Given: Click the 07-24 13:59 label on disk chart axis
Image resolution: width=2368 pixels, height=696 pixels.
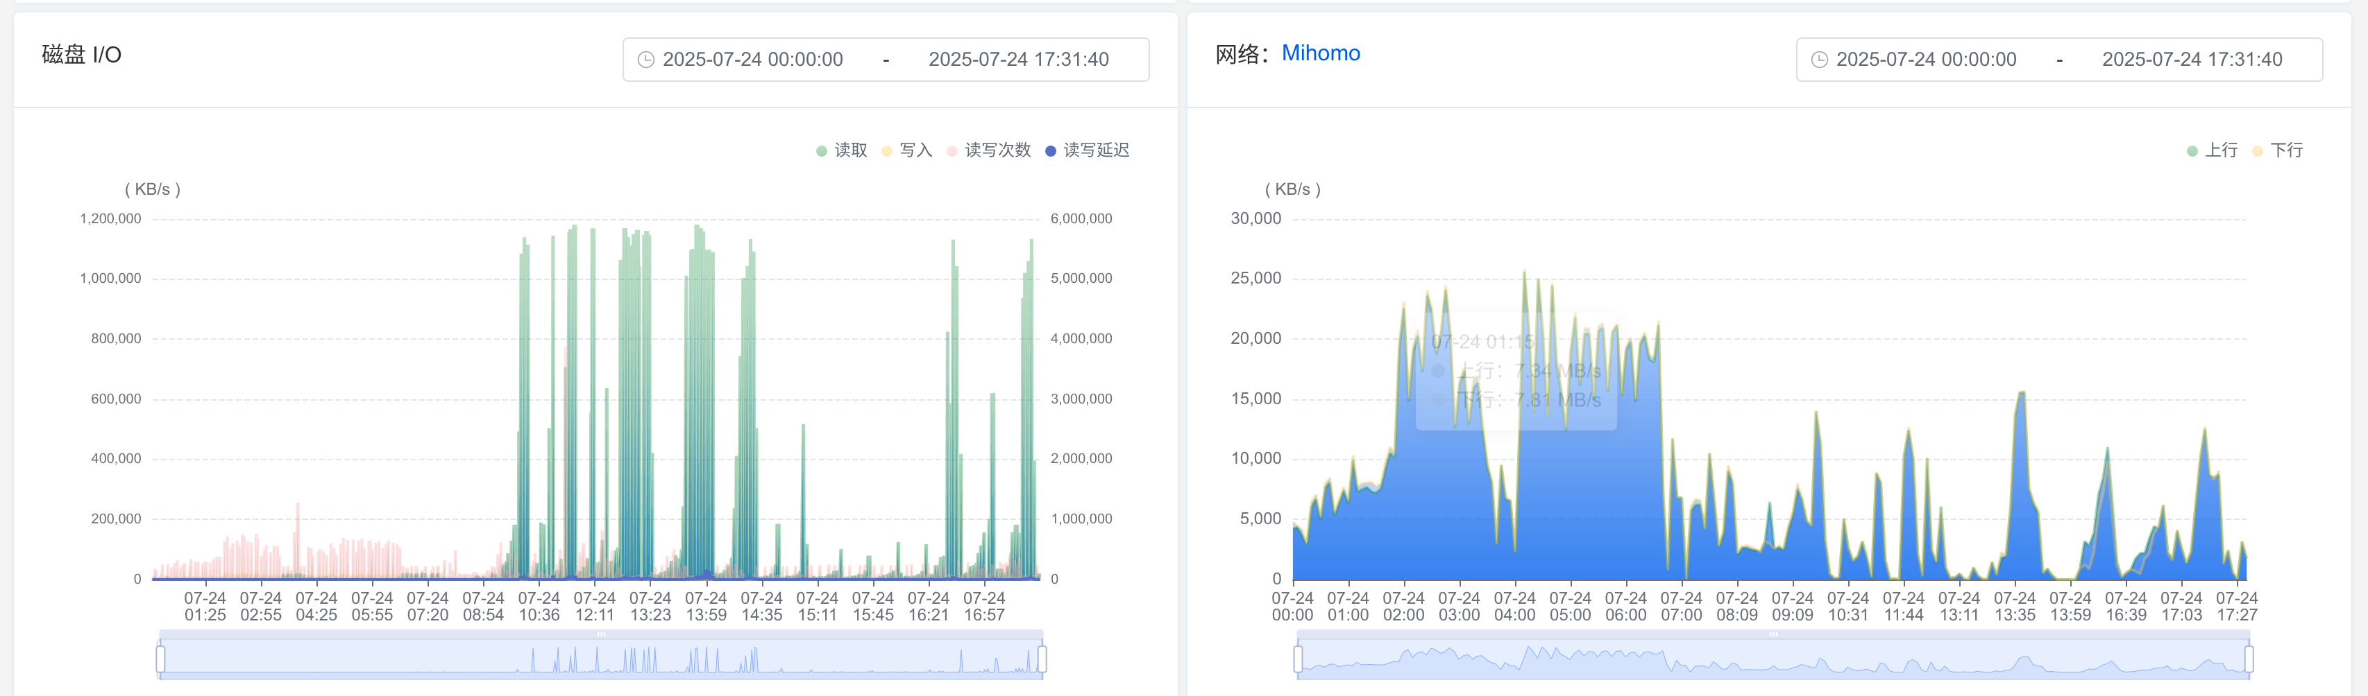Looking at the screenshot, I should click(706, 607).
